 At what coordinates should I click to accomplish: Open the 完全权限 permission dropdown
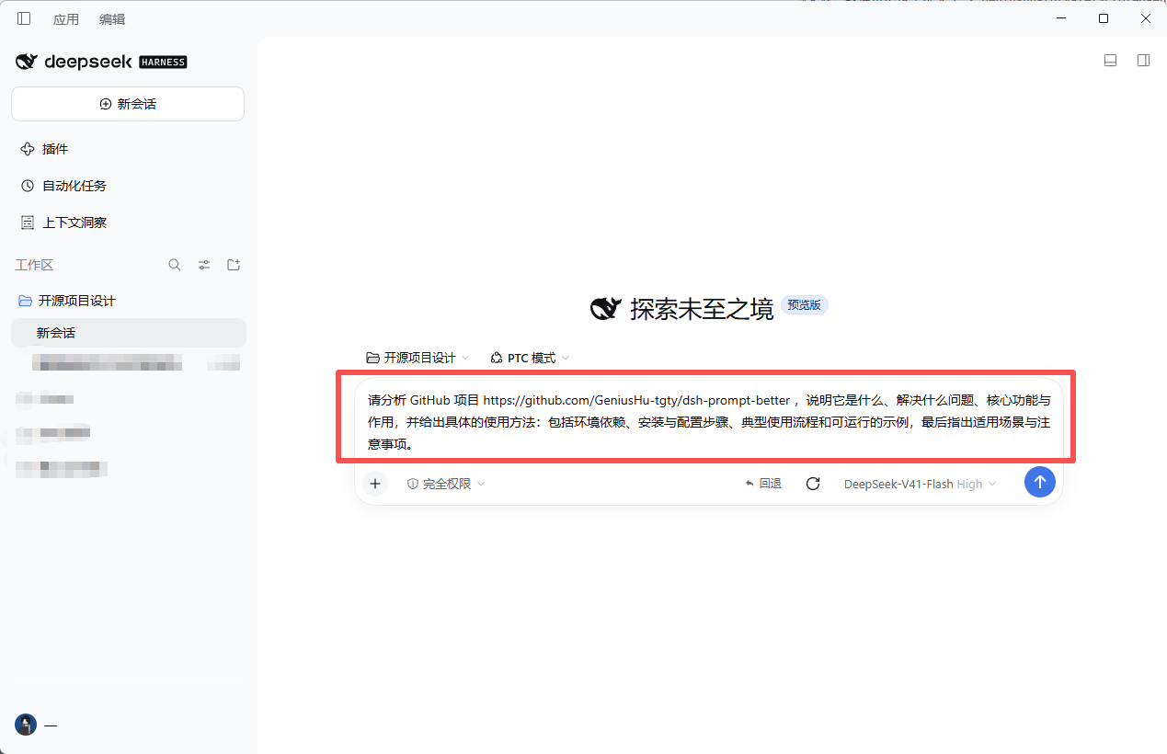point(446,484)
